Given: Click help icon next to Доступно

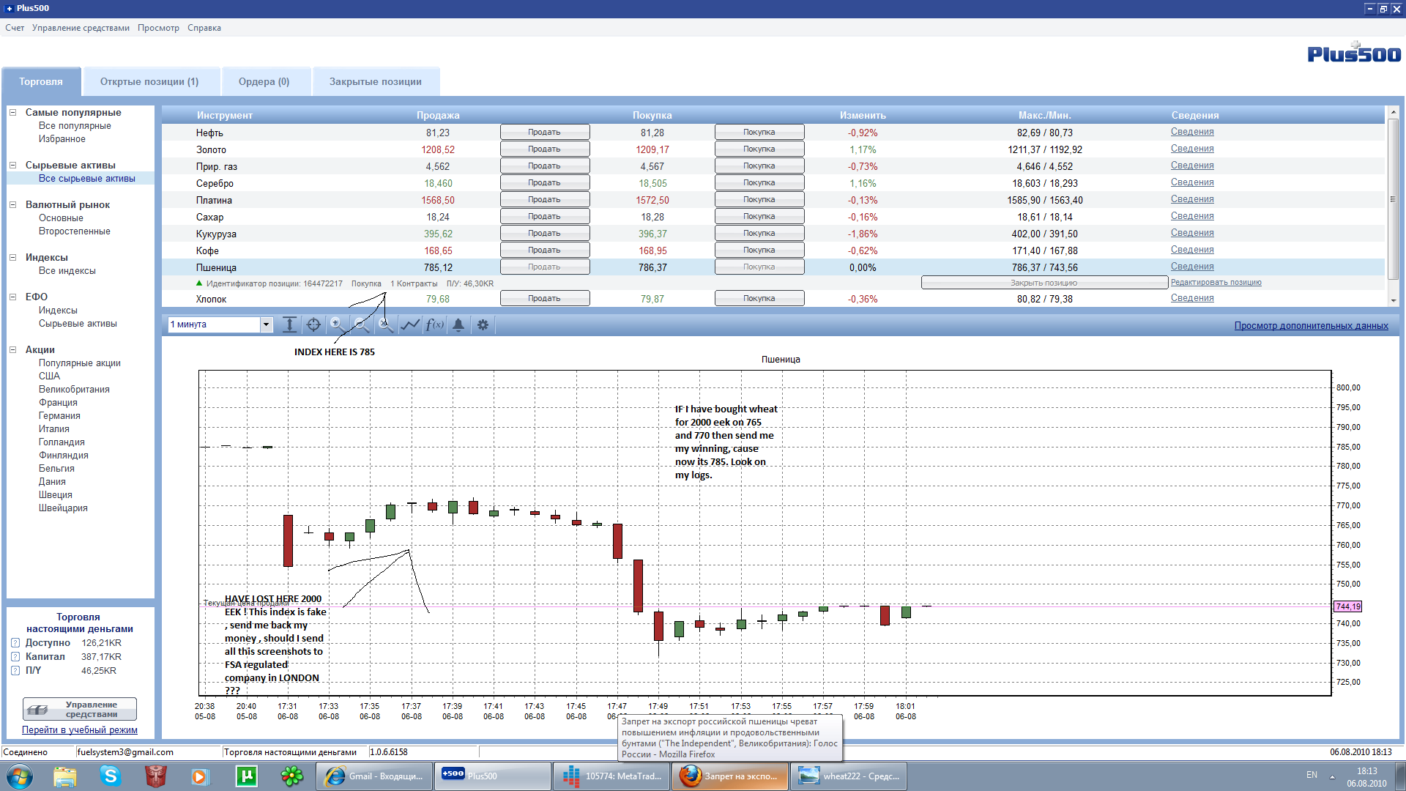Looking at the screenshot, I should 15,643.
